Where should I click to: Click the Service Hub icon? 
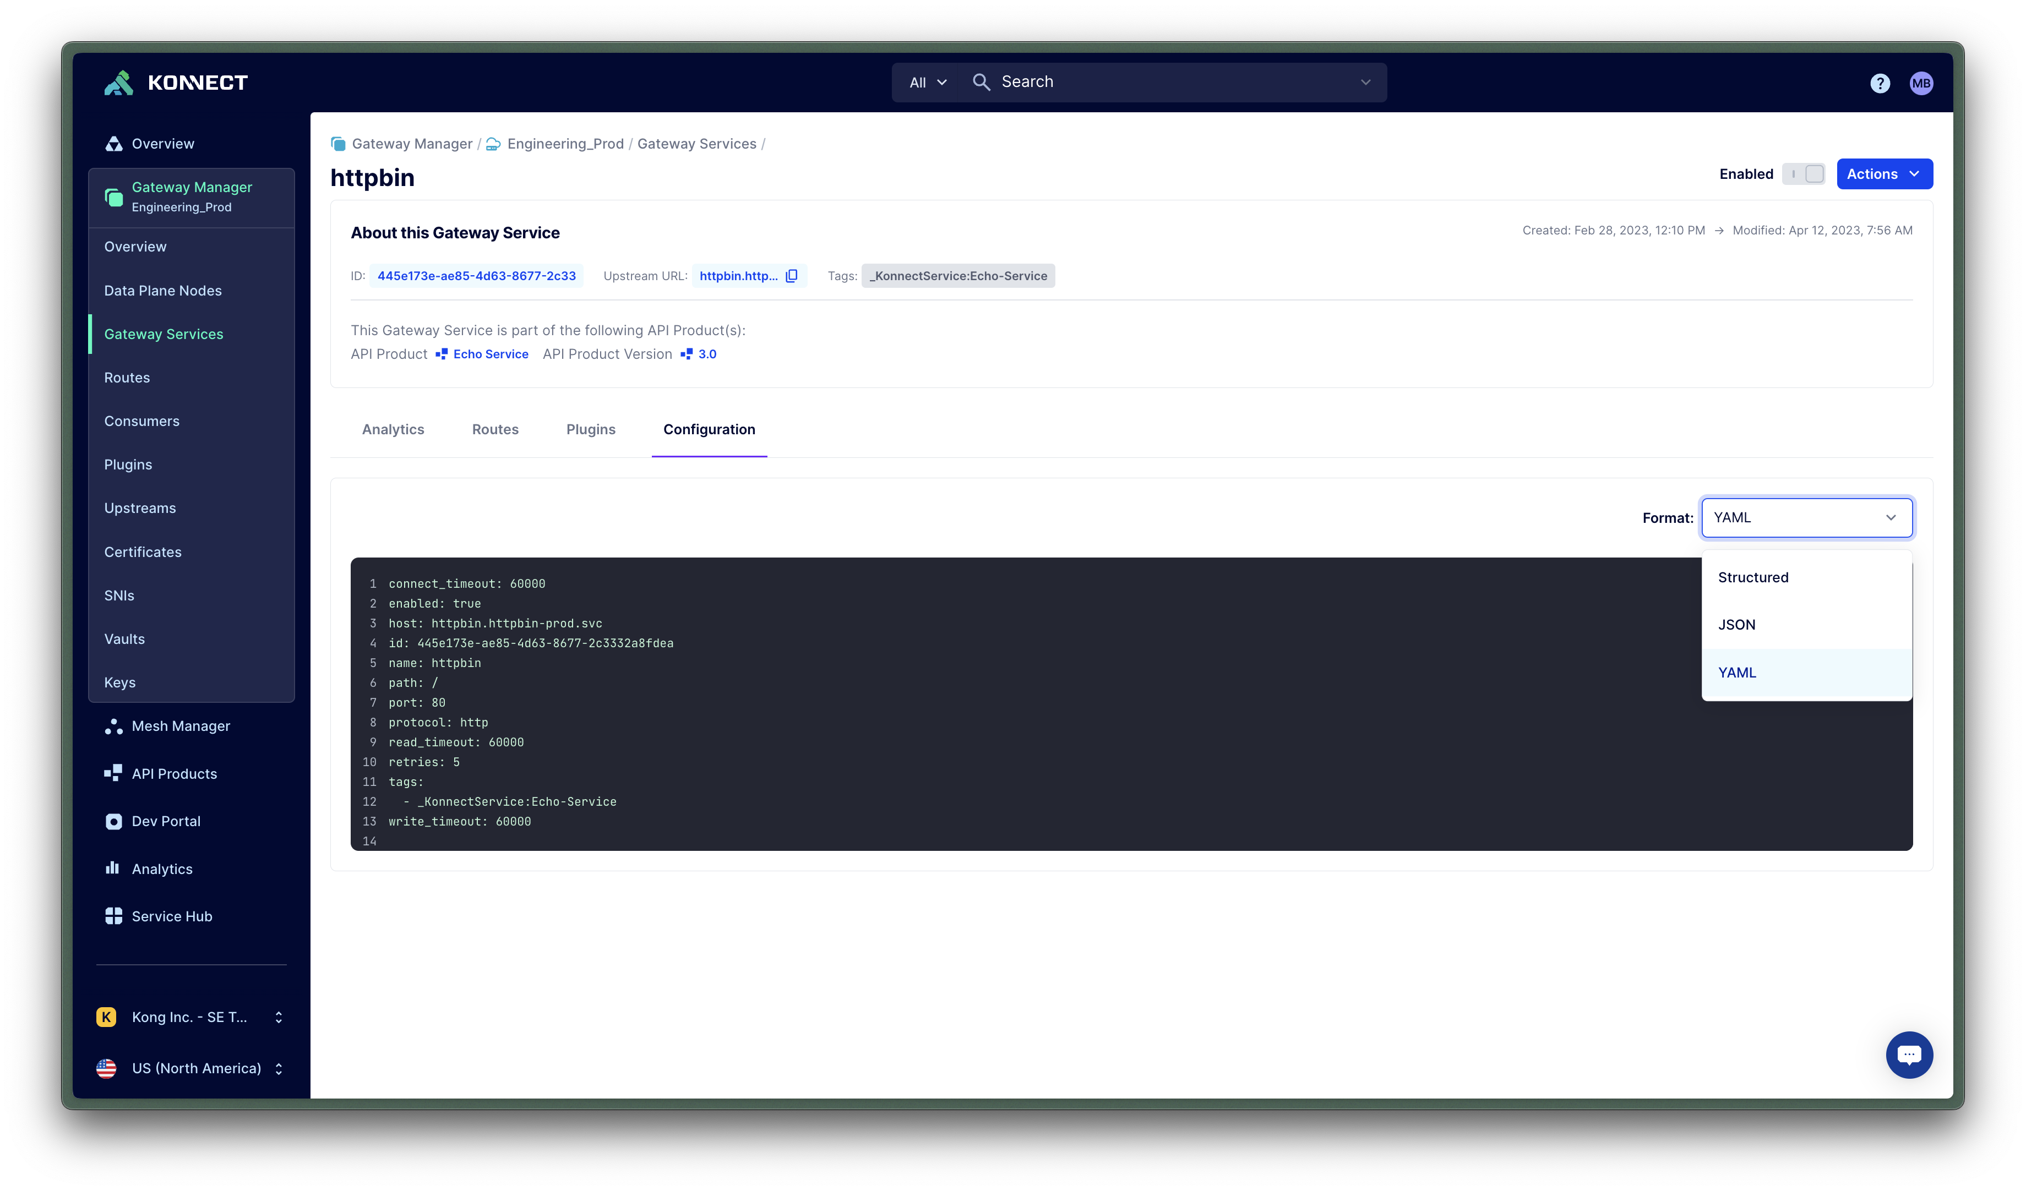pyautogui.click(x=113, y=916)
